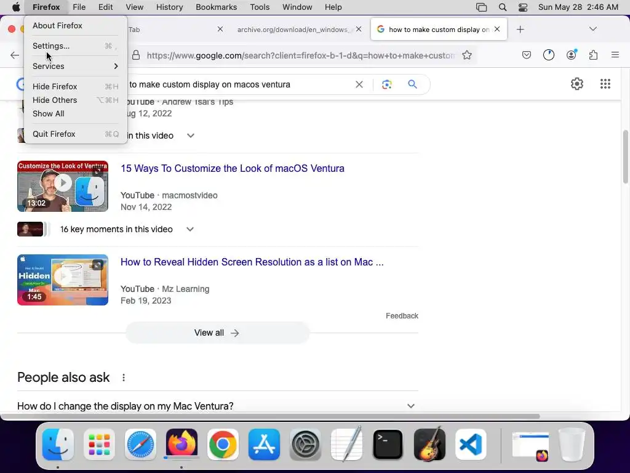Open People also ask options menu
This screenshot has width=630, height=473.
(123, 378)
